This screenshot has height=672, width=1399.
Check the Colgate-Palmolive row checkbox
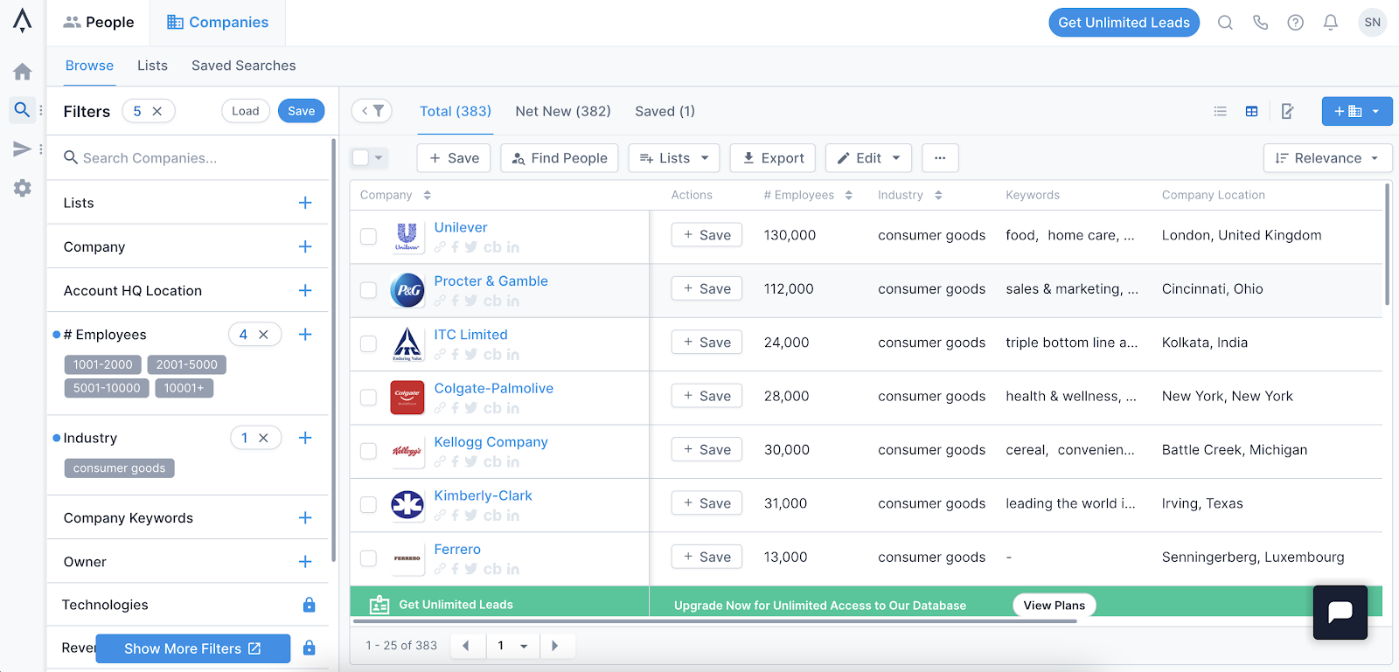pos(369,397)
